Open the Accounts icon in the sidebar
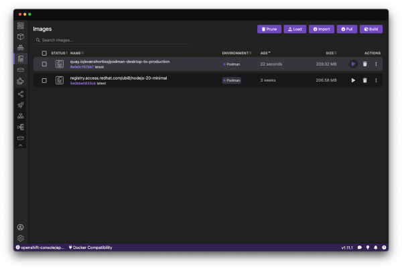The height and width of the screenshot is (269, 402). point(21,227)
